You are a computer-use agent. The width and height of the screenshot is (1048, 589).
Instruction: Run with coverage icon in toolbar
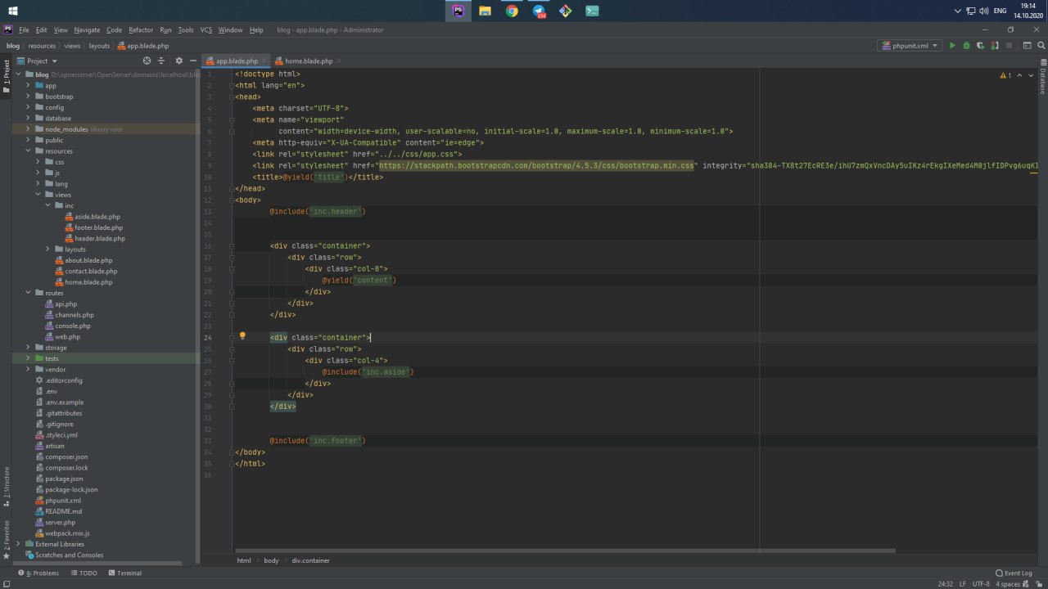pos(980,46)
